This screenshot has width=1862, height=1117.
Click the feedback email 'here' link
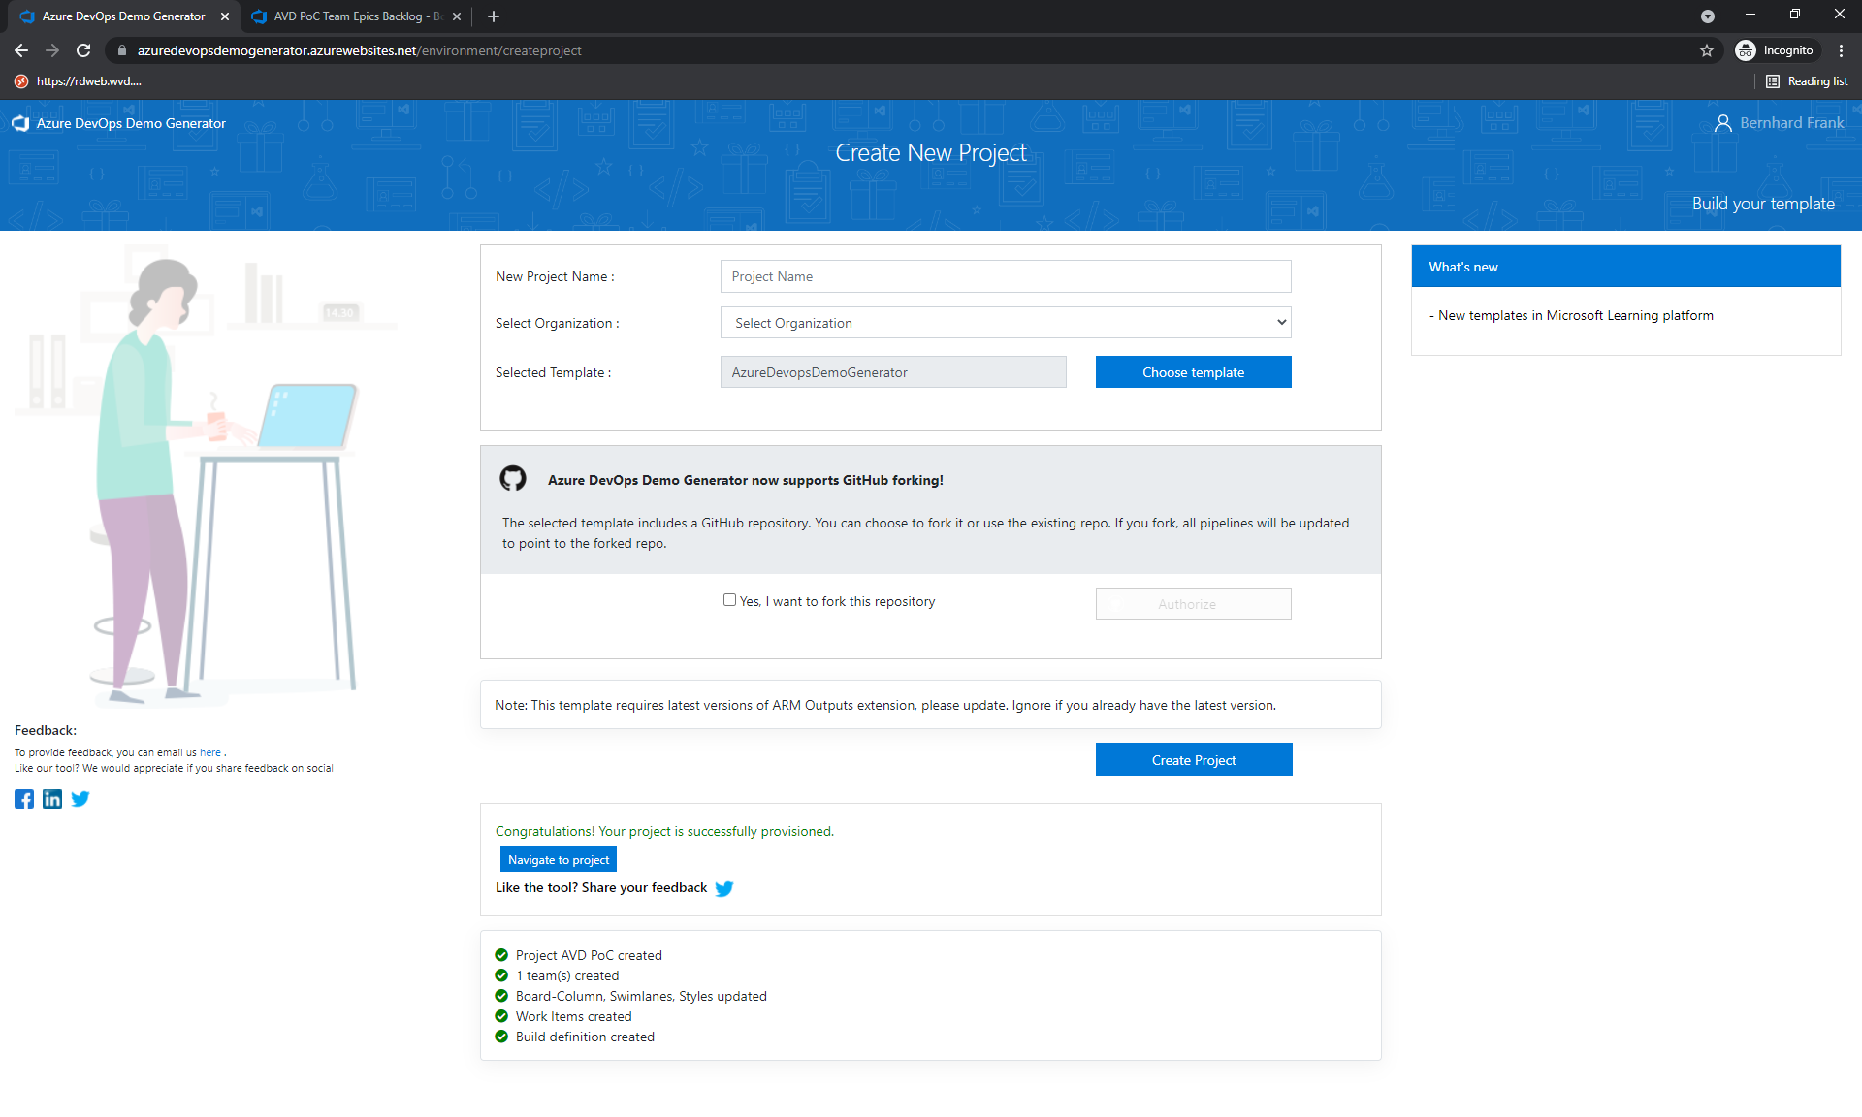[x=210, y=752]
